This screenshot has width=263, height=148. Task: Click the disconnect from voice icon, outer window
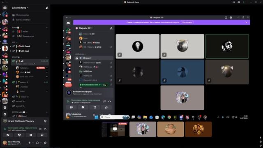click(45, 129)
